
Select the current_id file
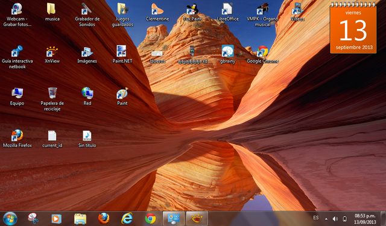(x=52, y=139)
